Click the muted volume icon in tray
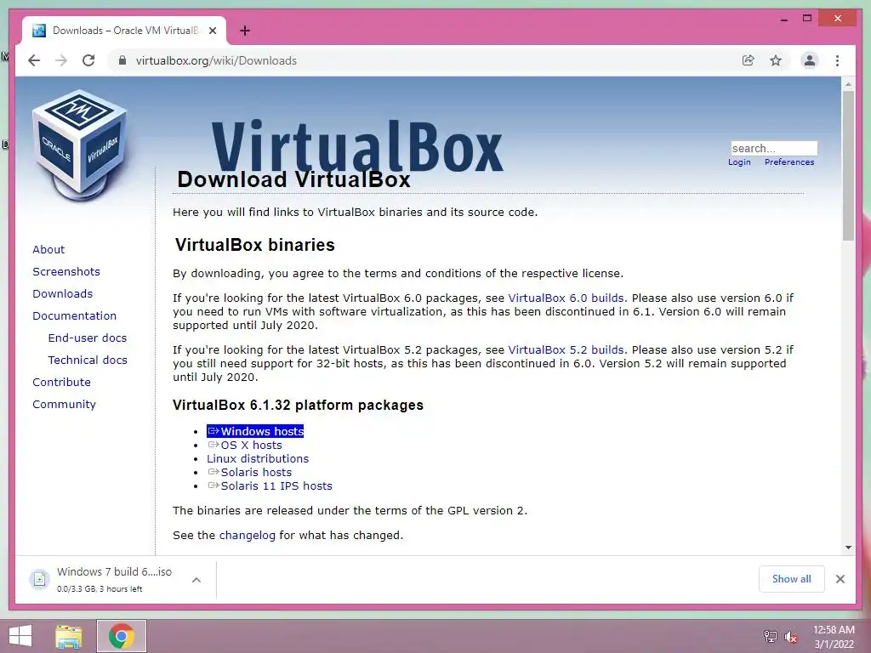The width and height of the screenshot is (871, 653). (791, 637)
